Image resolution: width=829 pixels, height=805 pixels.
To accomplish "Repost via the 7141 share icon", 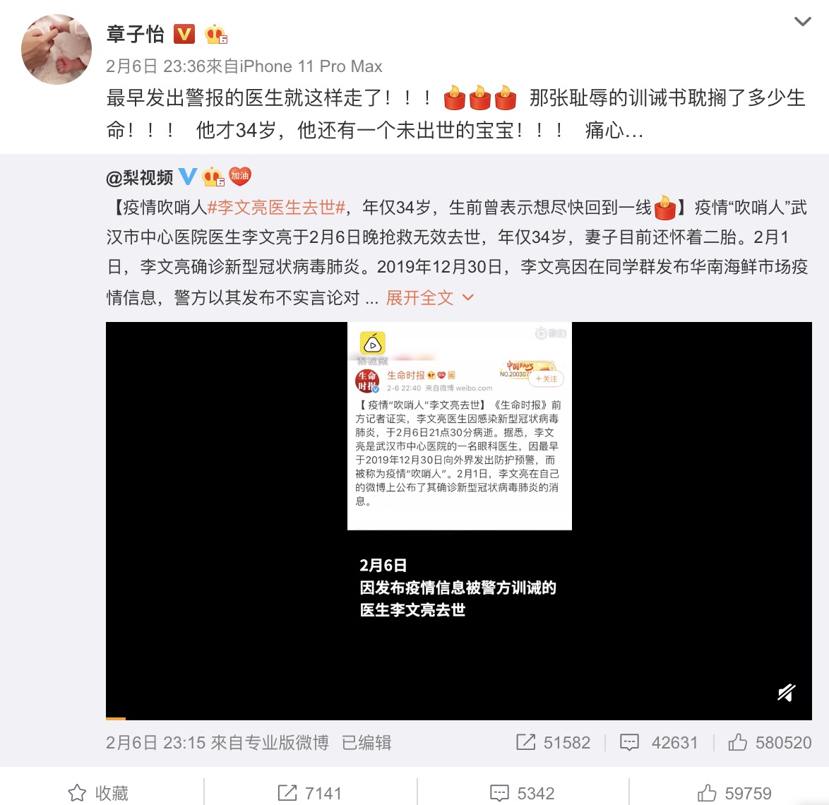I will coord(310,793).
